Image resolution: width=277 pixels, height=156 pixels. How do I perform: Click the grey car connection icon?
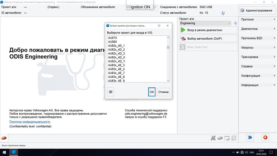coord(220,138)
